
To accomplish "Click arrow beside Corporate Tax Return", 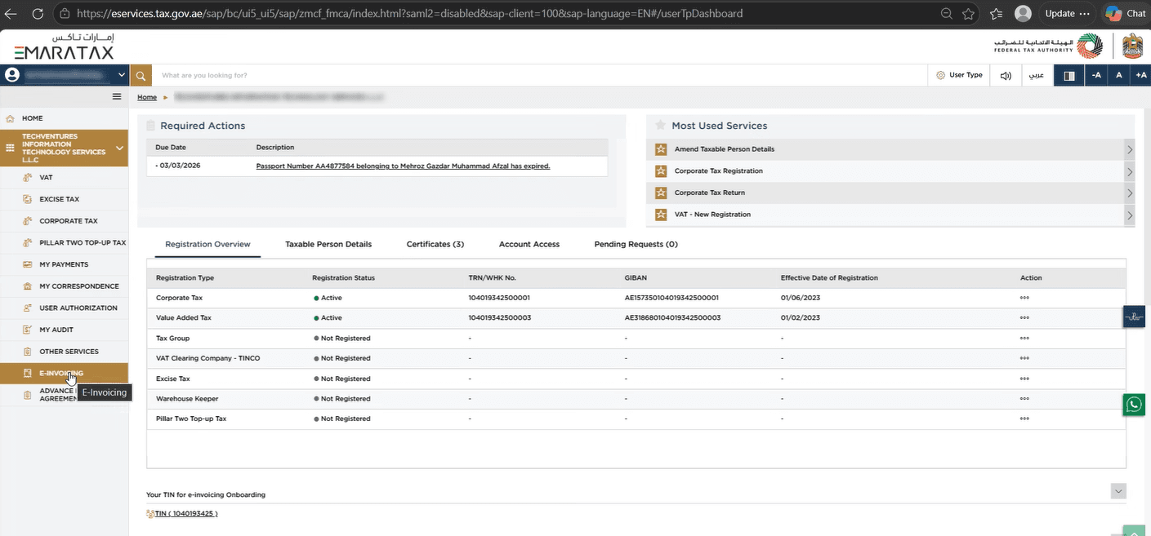I will (x=1130, y=193).
